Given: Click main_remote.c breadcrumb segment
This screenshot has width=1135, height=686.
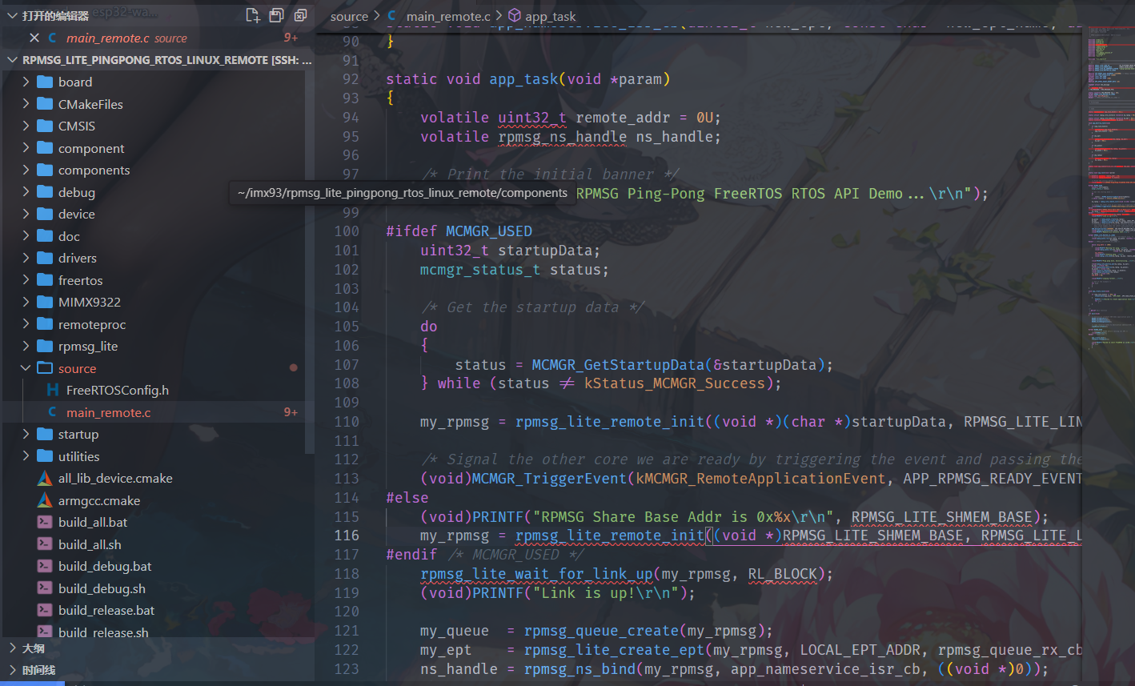Looking at the screenshot, I should 447,16.
